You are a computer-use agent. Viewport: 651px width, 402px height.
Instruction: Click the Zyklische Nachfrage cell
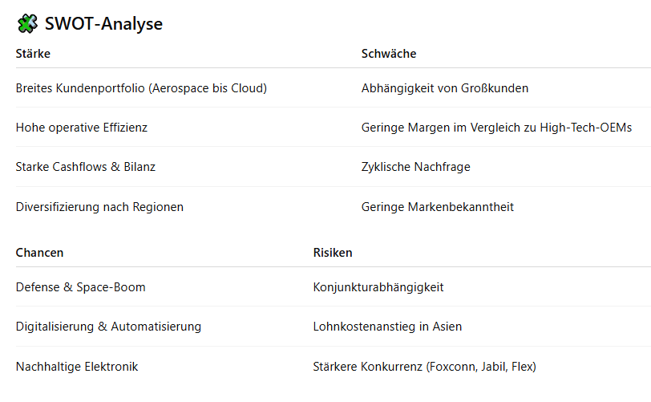click(x=416, y=167)
